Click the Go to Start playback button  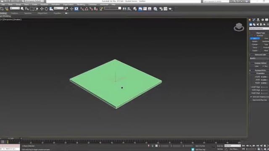243,146
